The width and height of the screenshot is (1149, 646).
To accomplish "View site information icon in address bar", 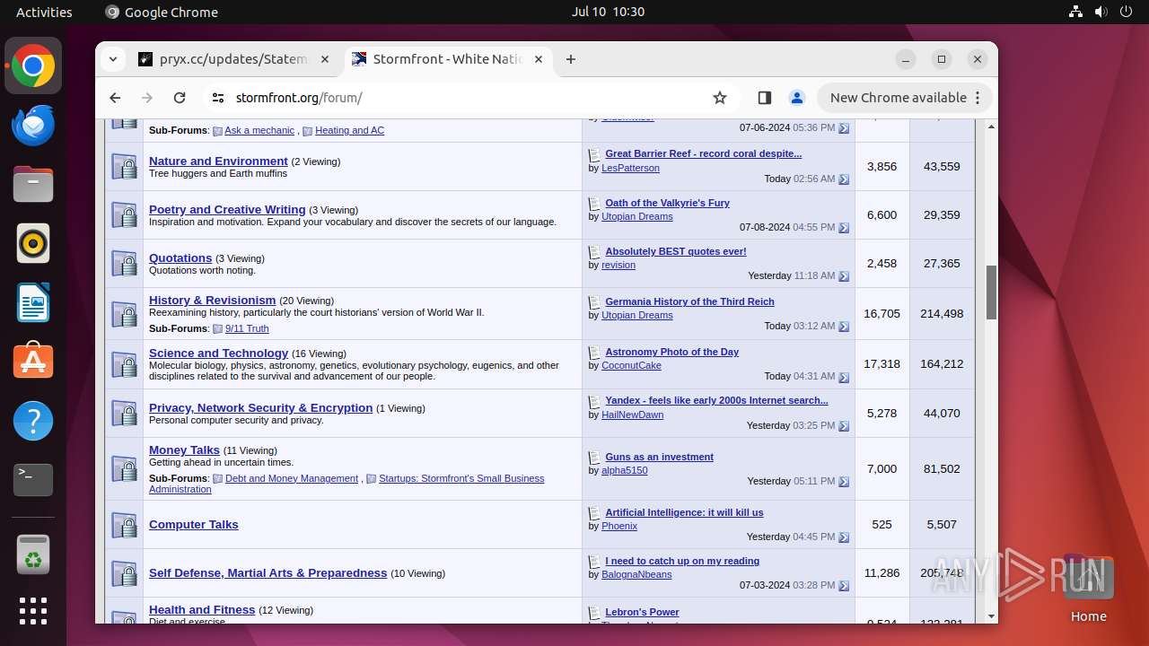I will tap(217, 98).
